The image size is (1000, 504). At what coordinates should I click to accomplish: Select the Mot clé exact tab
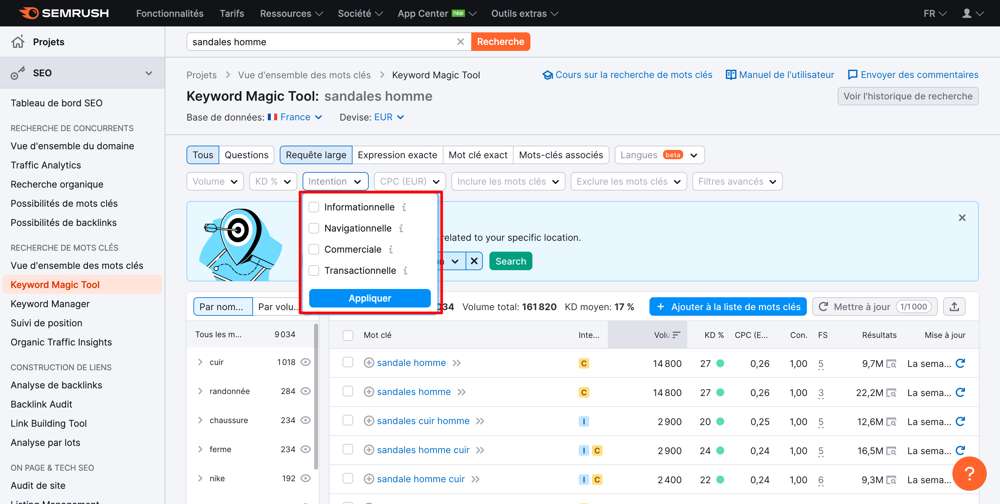click(x=478, y=155)
